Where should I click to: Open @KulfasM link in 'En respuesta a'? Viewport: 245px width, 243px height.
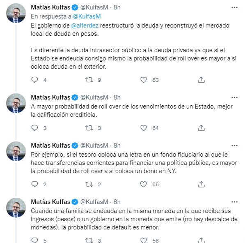tap(87, 16)
